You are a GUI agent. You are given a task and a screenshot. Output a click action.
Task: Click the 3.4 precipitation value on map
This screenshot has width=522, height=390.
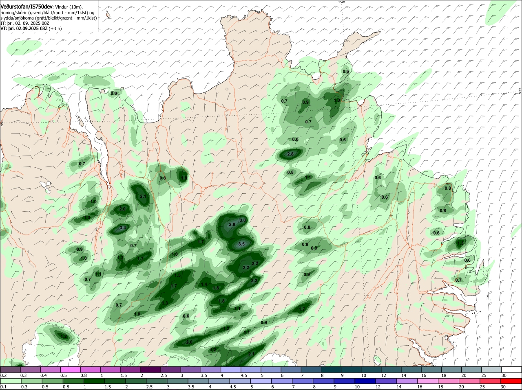tap(123, 228)
